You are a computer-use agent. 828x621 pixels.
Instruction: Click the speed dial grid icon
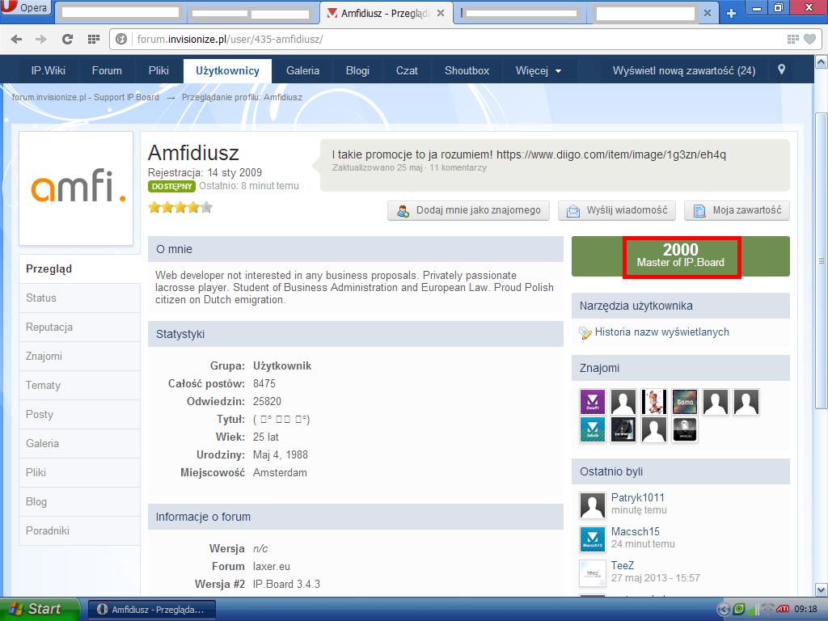click(94, 38)
